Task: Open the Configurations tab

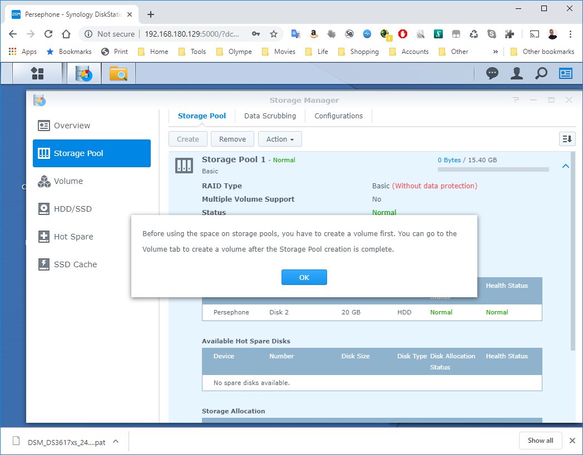Action: (338, 116)
